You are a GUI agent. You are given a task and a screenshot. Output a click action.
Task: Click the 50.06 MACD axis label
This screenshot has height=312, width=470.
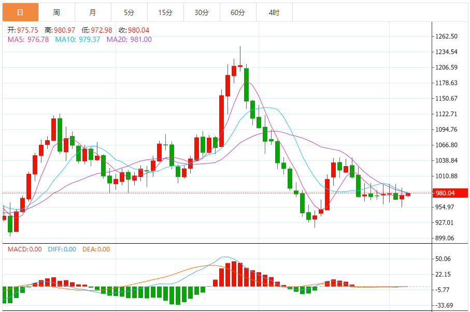coord(443,259)
